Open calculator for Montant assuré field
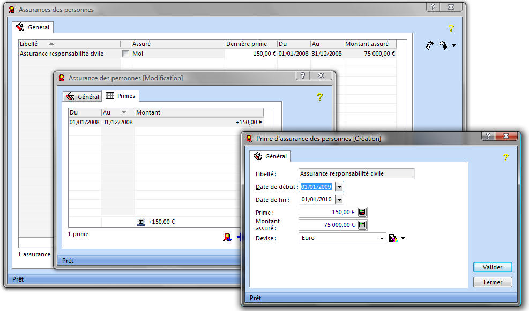529x311 pixels. pos(362,225)
